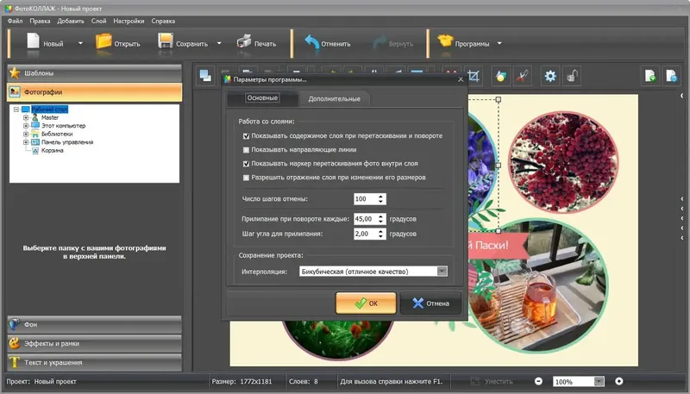Uncheck Показывать маркер перетаскивания фото
Viewport: 690px width, 394px height.
246,164
